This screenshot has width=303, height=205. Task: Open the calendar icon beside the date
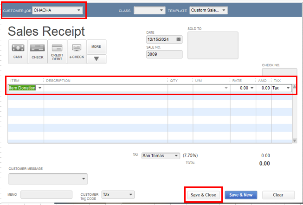click(179, 39)
